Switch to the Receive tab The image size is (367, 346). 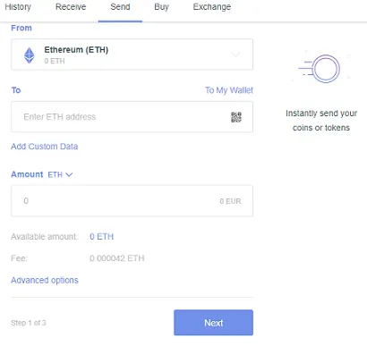click(71, 7)
